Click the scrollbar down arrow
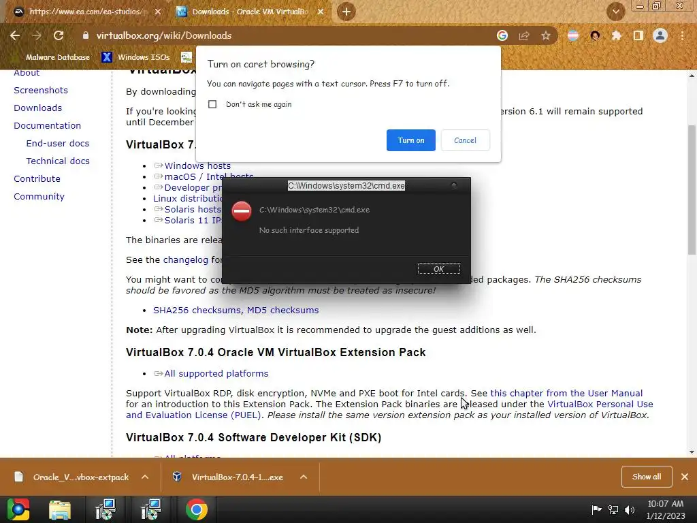This screenshot has width=697, height=523. [692, 452]
